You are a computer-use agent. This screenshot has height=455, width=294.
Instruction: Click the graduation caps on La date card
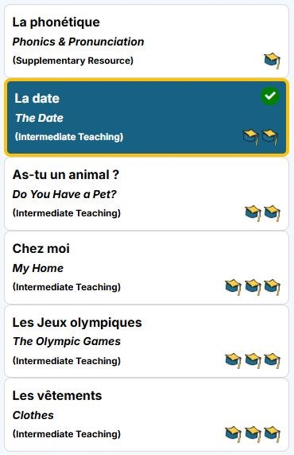point(261,137)
